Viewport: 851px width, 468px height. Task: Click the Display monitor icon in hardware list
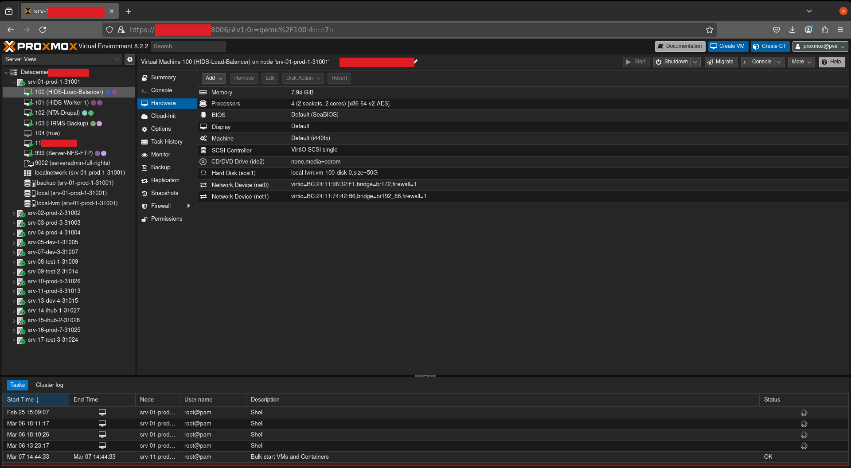pos(203,127)
